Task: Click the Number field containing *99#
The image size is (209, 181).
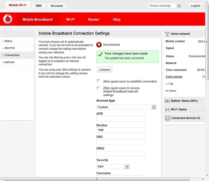Action: tap(121, 130)
